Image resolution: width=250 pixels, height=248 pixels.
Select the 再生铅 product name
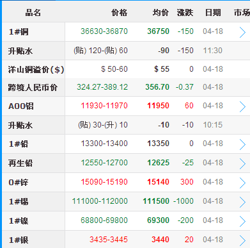pos(20,163)
